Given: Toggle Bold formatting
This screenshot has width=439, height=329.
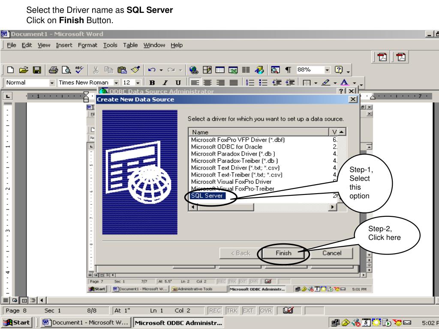Looking at the screenshot, I should (x=152, y=83).
